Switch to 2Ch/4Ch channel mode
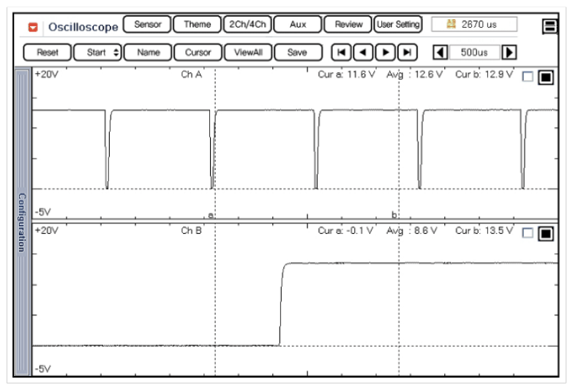 pyautogui.click(x=247, y=25)
